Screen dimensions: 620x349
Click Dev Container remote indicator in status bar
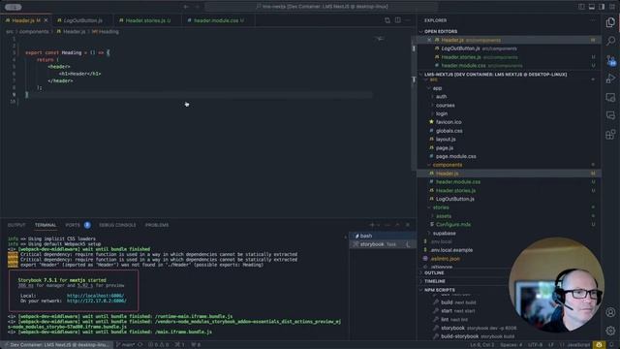pyautogui.click(x=56, y=345)
